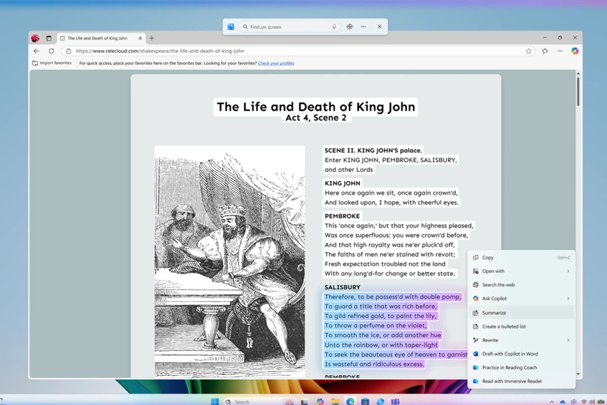This screenshot has width=607, height=405.
Task: Open Microsoft Teams taskbar icon
Action: tap(395, 401)
